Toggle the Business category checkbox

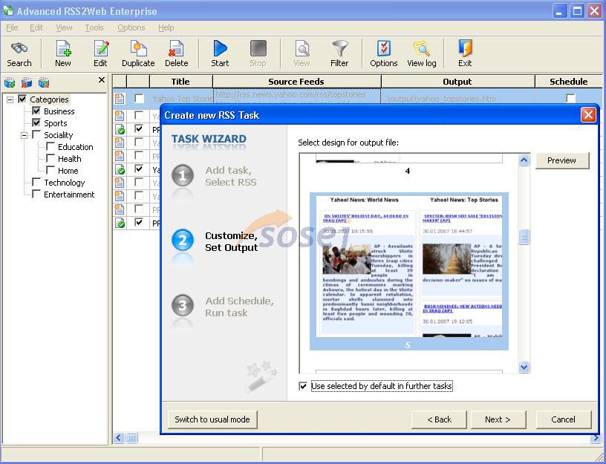pyautogui.click(x=36, y=111)
